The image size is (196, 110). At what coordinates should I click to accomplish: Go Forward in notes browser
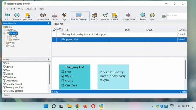tap(17, 16)
